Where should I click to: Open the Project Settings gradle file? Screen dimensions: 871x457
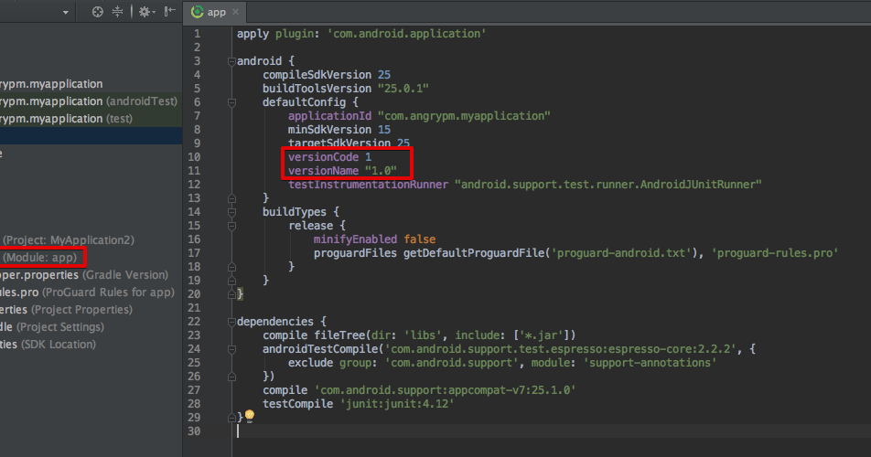[91, 326]
